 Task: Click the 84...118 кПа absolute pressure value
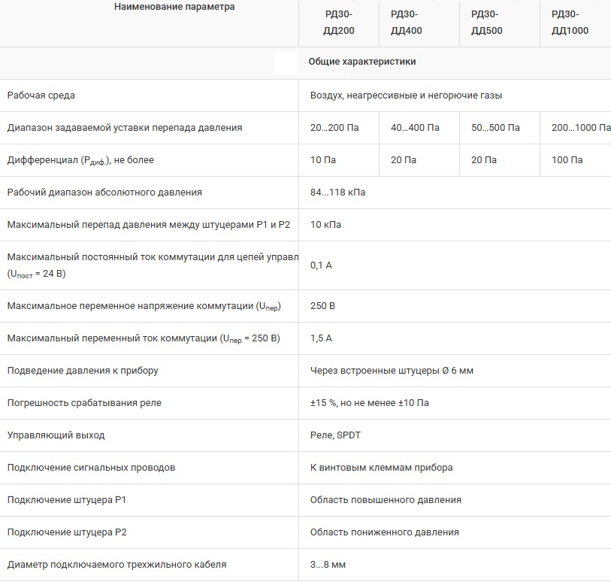point(337,192)
